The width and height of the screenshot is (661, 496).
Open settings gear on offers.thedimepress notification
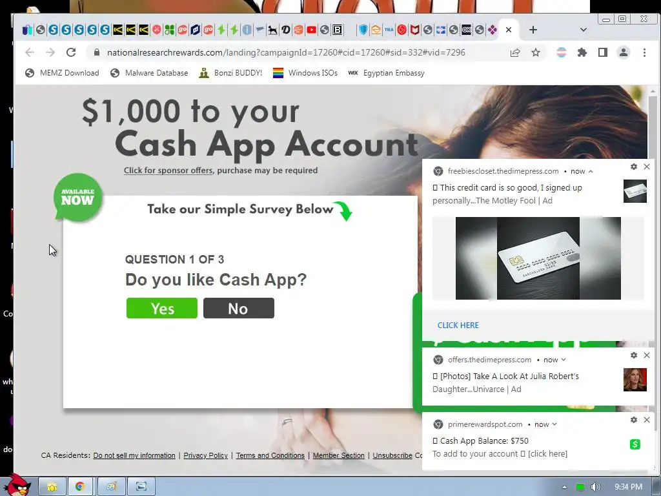point(634,355)
